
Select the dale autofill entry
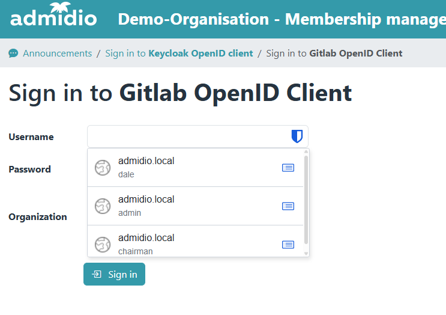[x=180, y=168]
